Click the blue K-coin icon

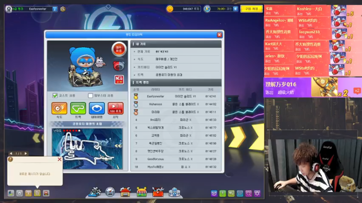(x=207, y=9)
